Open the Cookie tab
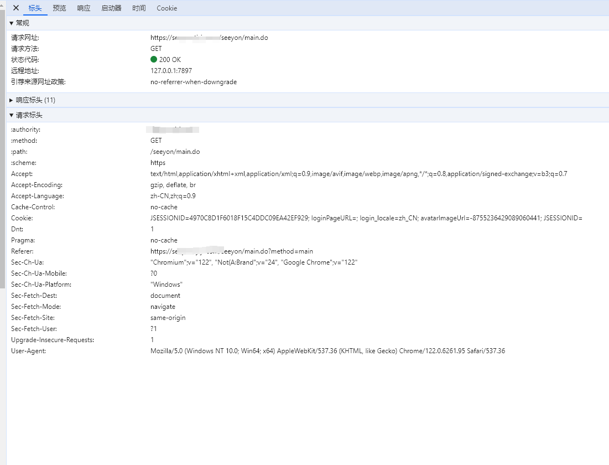The image size is (609, 465). click(166, 8)
